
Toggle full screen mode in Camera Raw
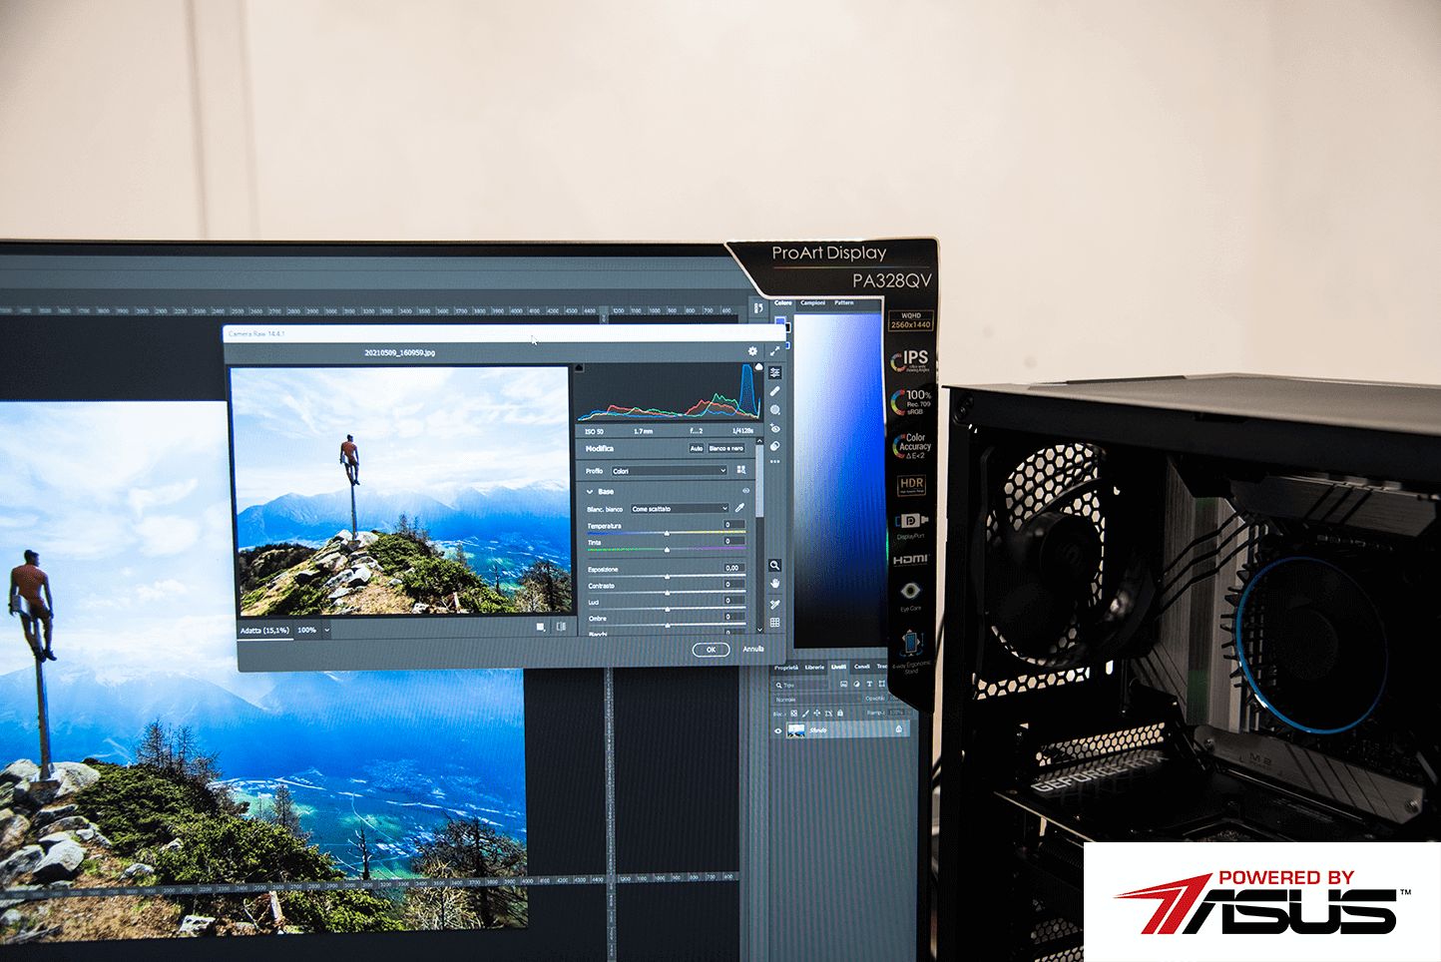774,351
